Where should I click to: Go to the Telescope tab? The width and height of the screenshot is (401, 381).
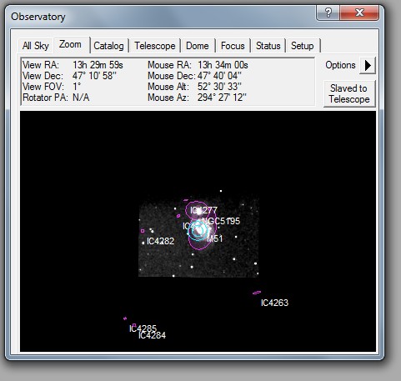click(155, 46)
